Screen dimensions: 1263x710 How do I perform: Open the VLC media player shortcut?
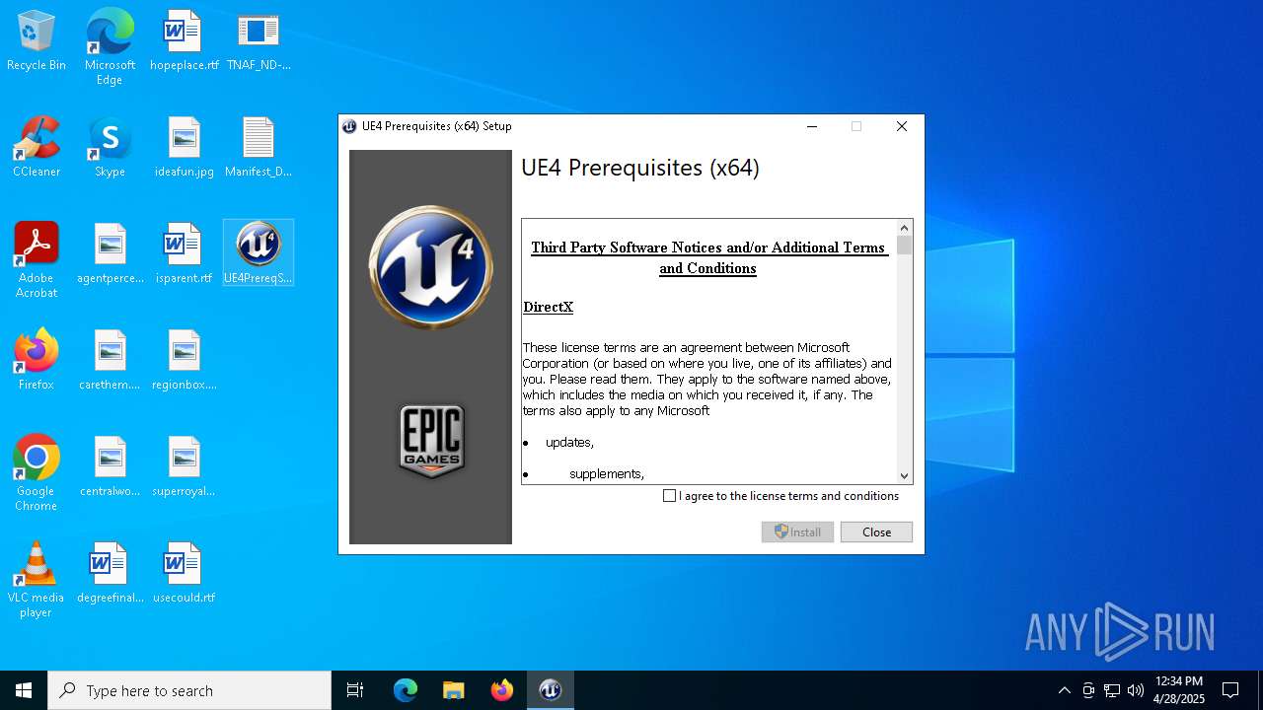pyautogui.click(x=37, y=580)
